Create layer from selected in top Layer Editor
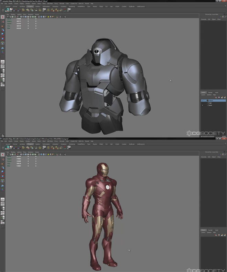 pyautogui.click(x=225, y=97)
